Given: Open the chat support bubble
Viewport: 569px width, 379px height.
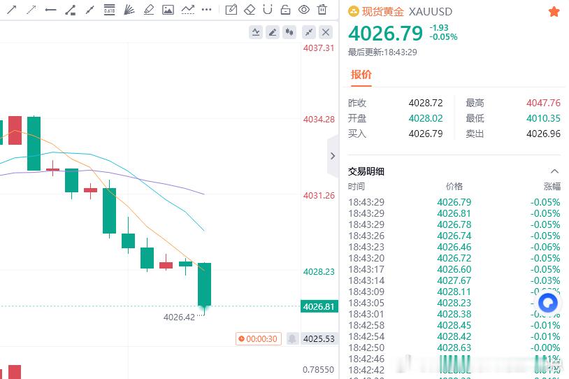Looking at the screenshot, I should coord(547,303).
